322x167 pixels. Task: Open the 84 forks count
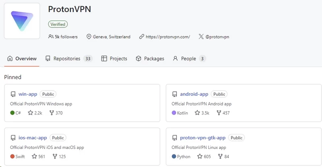point(227,157)
